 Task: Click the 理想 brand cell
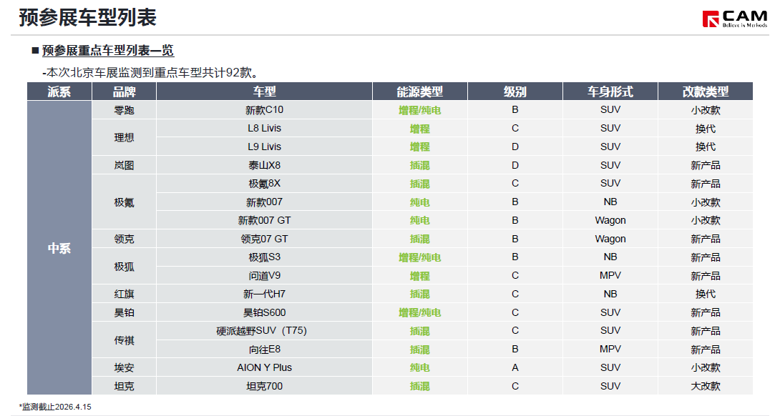tap(124, 137)
